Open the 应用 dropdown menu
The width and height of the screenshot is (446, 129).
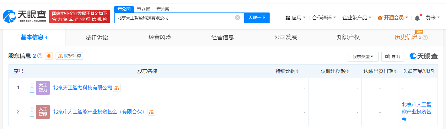pos(296,18)
